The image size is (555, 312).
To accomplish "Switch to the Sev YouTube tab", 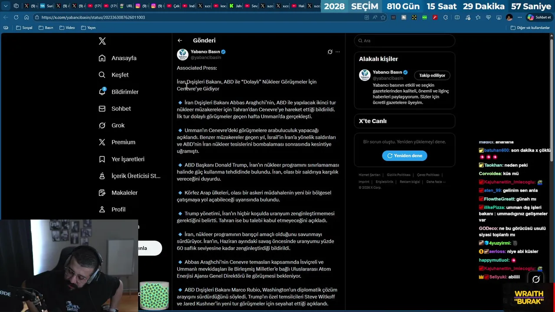I will pyautogui.click(x=251, y=6).
